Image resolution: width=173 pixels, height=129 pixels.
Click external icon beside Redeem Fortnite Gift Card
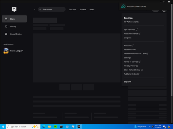coord(147,54)
